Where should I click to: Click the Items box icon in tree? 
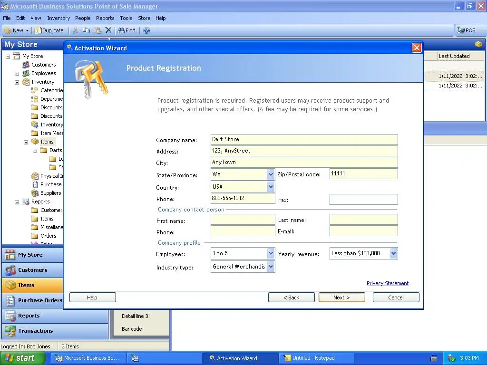click(x=35, y=142)
